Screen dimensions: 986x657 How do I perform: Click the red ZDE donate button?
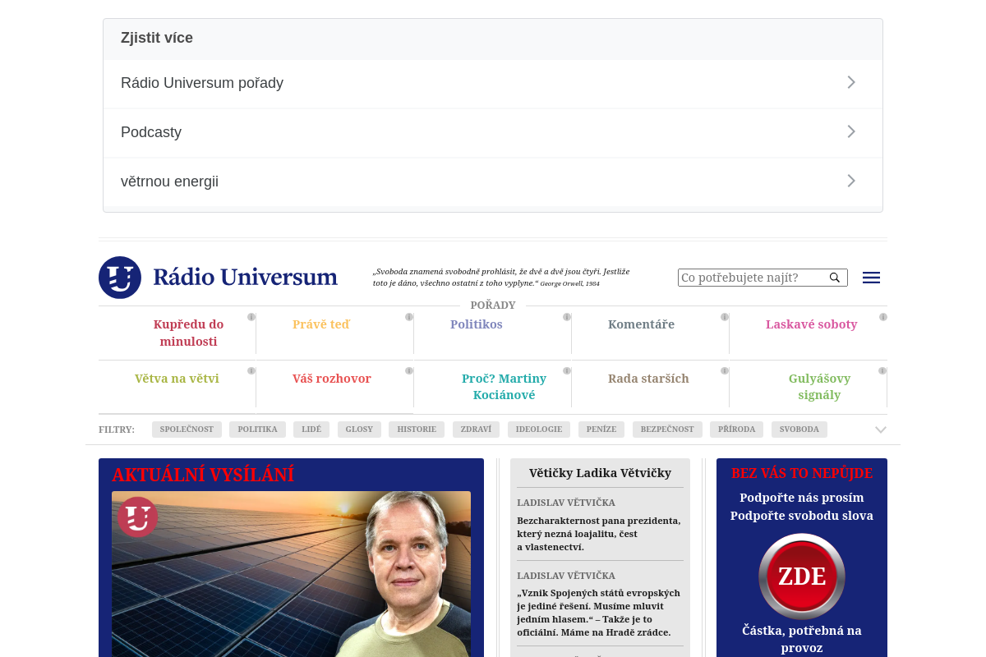coord(802,577)
